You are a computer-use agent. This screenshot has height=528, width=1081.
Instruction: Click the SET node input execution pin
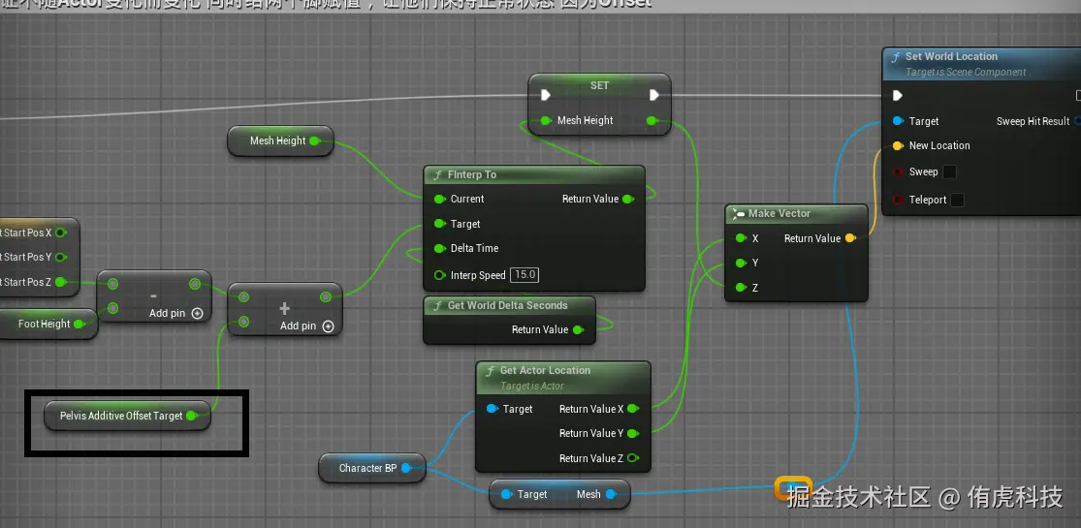pyautogui.click(x=546, y=95)
